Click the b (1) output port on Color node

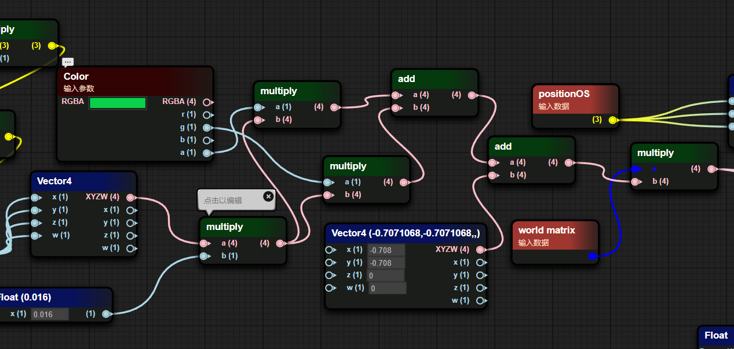[x=207, y=140]
